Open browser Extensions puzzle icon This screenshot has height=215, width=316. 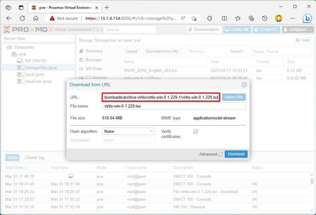(209, 18)
